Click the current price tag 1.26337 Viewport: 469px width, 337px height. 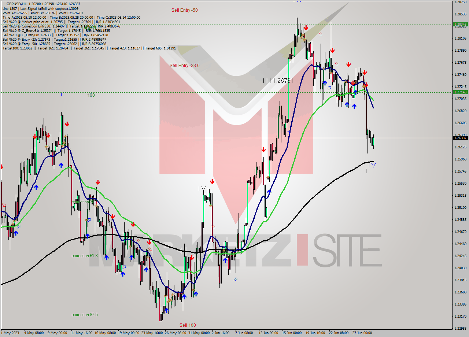tap(460, 138)
